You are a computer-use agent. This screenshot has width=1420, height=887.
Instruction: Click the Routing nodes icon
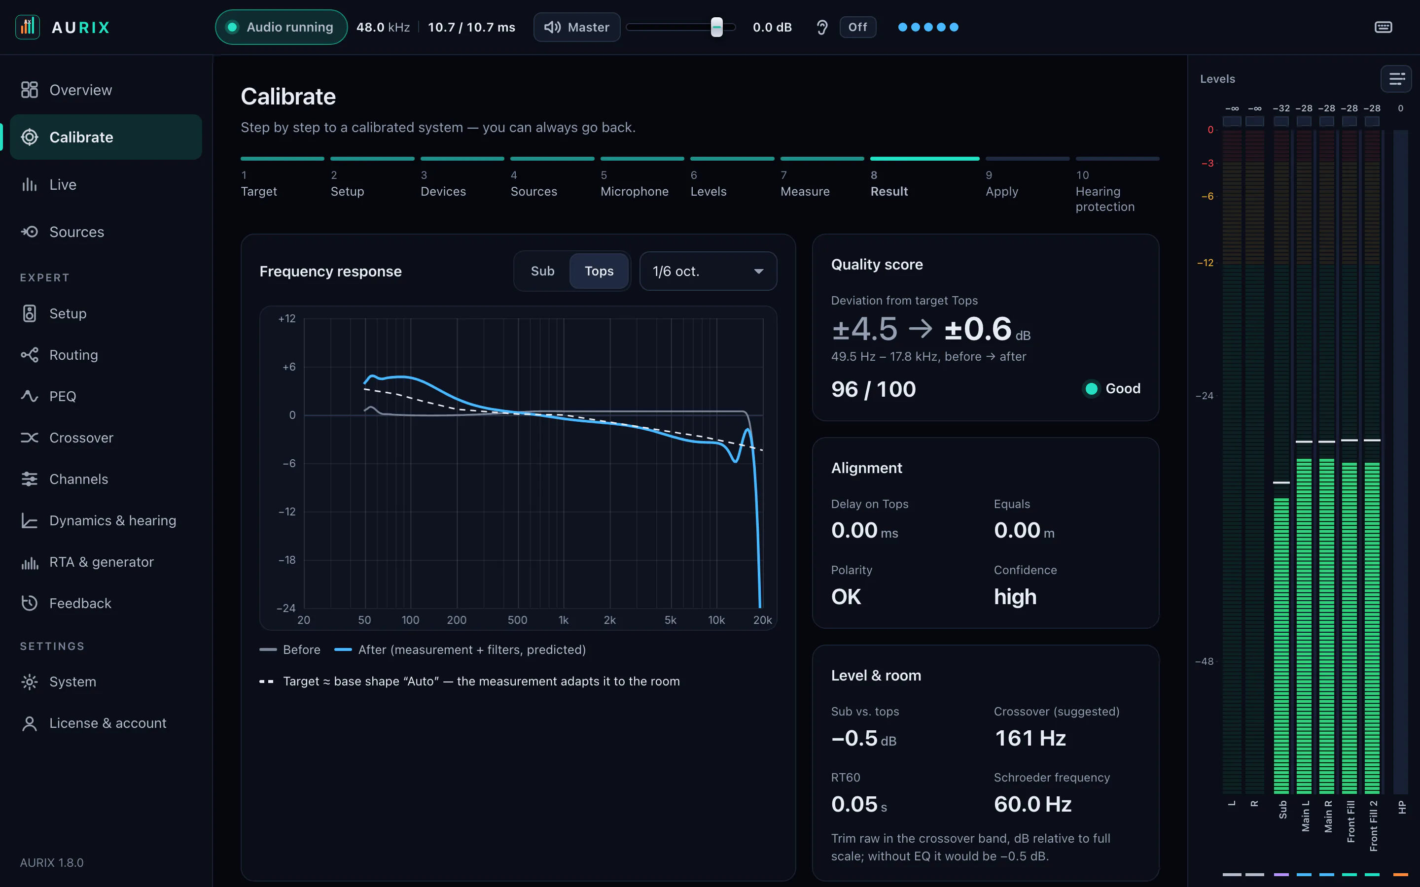pyautogui.click(x=30, y=355)
